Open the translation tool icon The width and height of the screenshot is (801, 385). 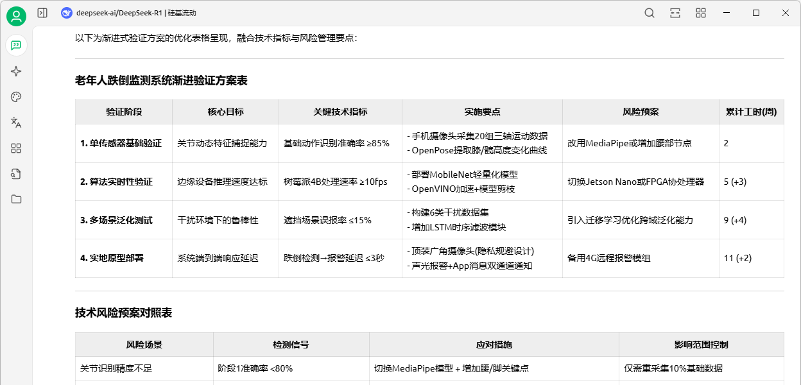point(16,123)
